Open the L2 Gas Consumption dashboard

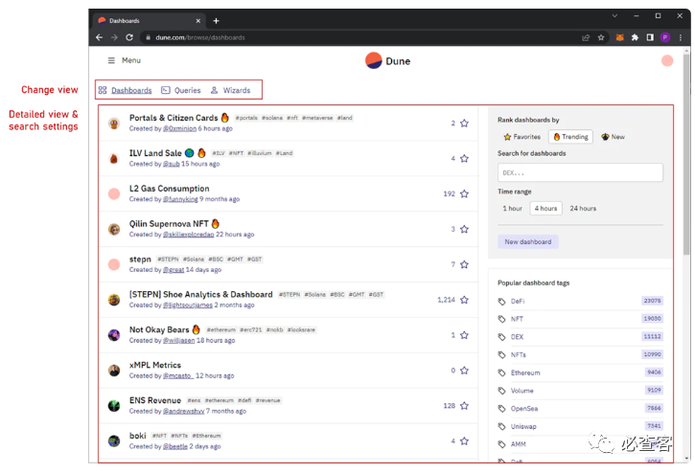click(x=169, y=189)
